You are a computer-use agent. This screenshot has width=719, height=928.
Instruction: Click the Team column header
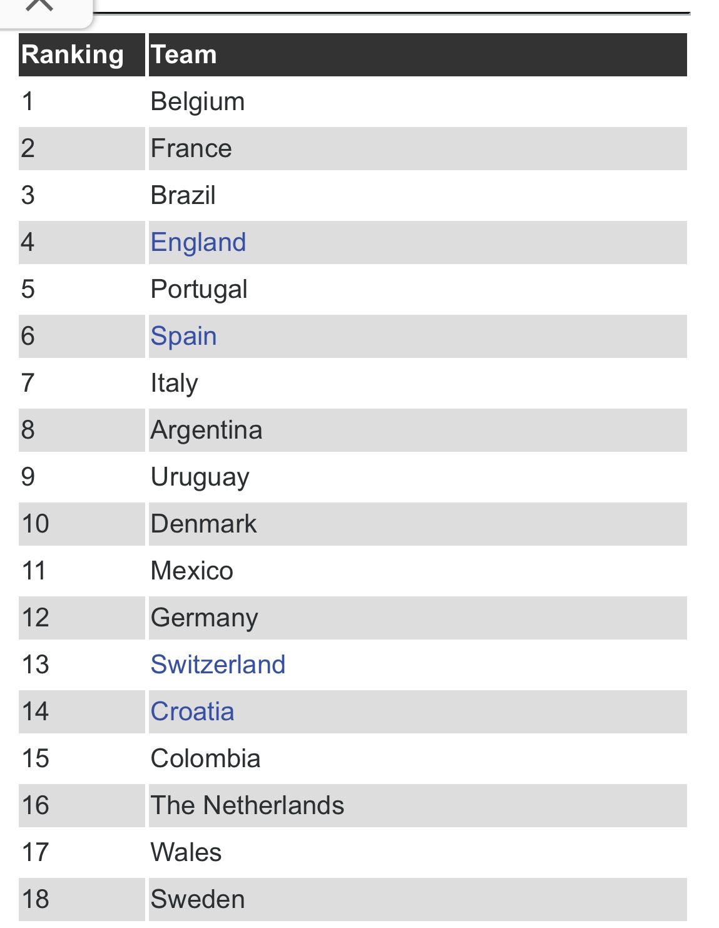click(x=418, y=55)
